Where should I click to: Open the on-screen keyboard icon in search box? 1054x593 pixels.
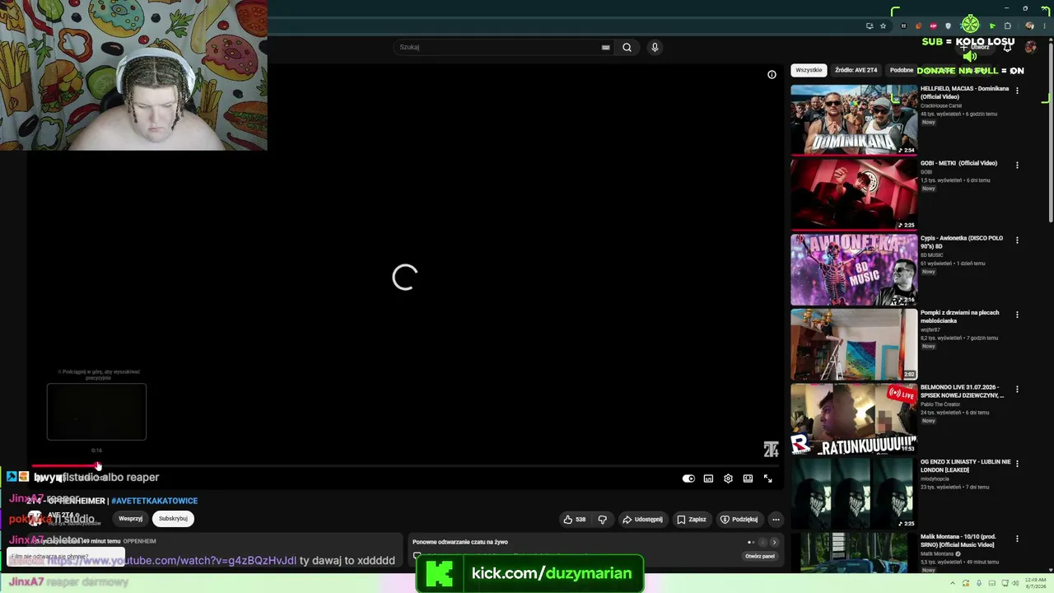606,48
